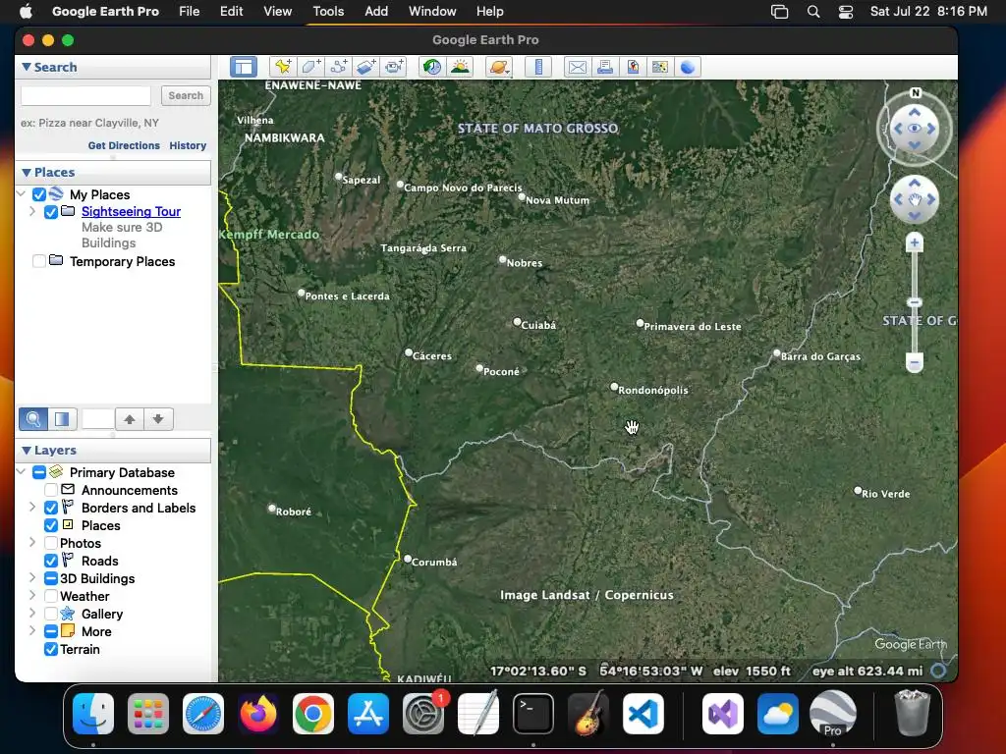Open Spotlight search in the menu bar
The width and height of the screenshot is (1006, 754).
click(x=812, y=12)
